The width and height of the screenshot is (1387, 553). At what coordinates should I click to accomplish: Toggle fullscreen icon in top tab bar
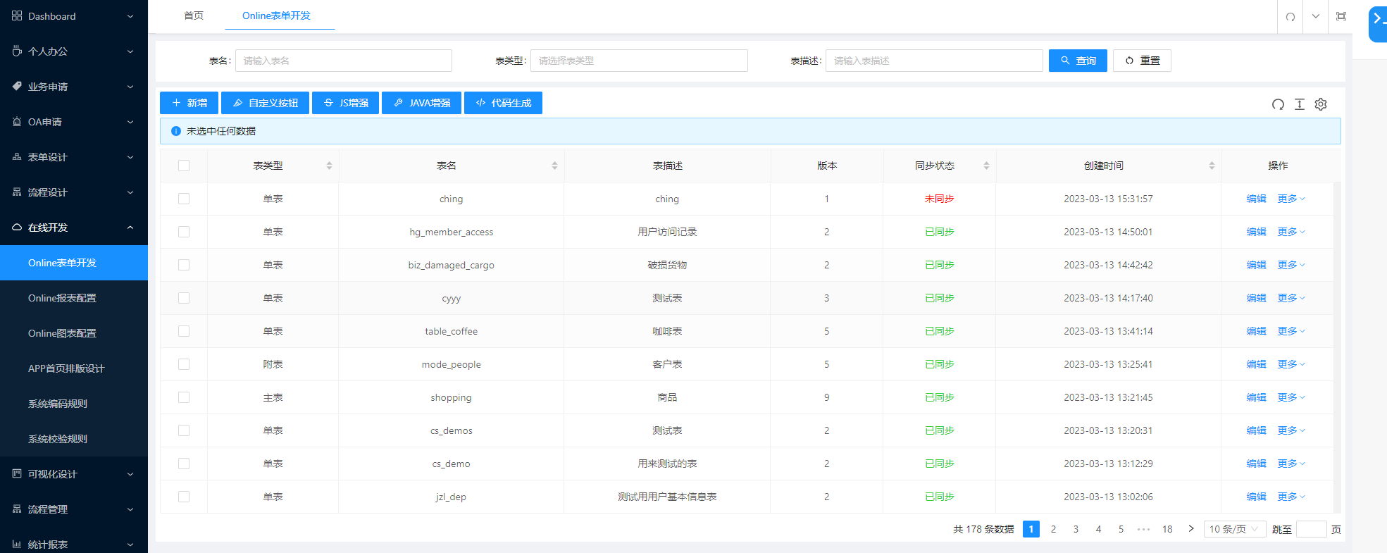(1341, 16)
